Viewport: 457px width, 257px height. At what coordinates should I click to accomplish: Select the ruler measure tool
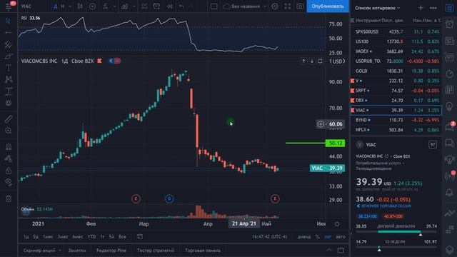pos(9,119)
